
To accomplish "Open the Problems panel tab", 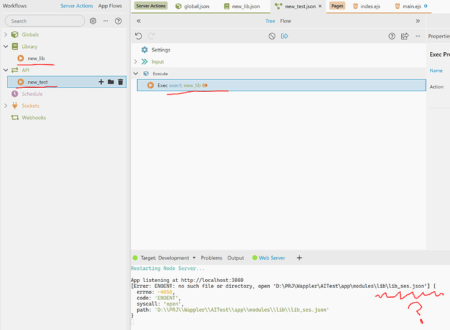I will click(212, 257).
